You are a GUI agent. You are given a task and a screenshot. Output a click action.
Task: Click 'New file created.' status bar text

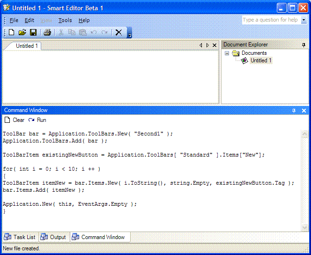pos(21,248)
